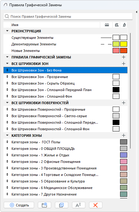
Task: Click yellow surface swatch of Демонтируемые Элементы
Action: (123, 44)
